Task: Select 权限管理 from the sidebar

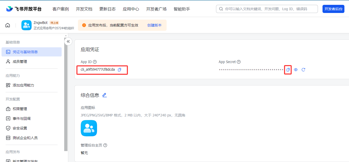Action: coord(20,109)
